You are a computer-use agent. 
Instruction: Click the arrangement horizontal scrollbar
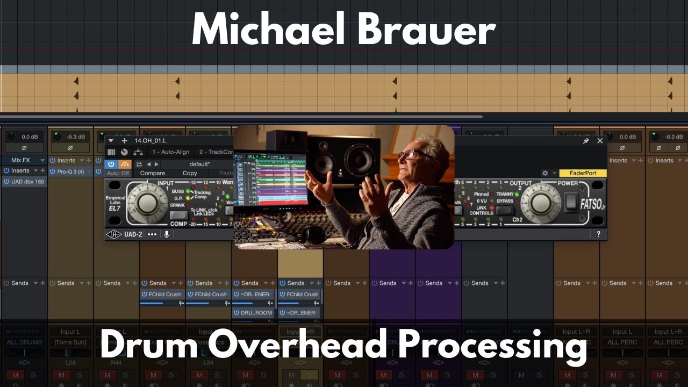tap(241, 116)
